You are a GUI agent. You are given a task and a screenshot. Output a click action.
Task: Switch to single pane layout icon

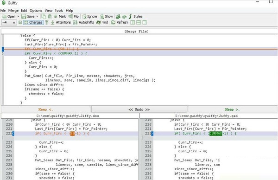click(145, 22)
